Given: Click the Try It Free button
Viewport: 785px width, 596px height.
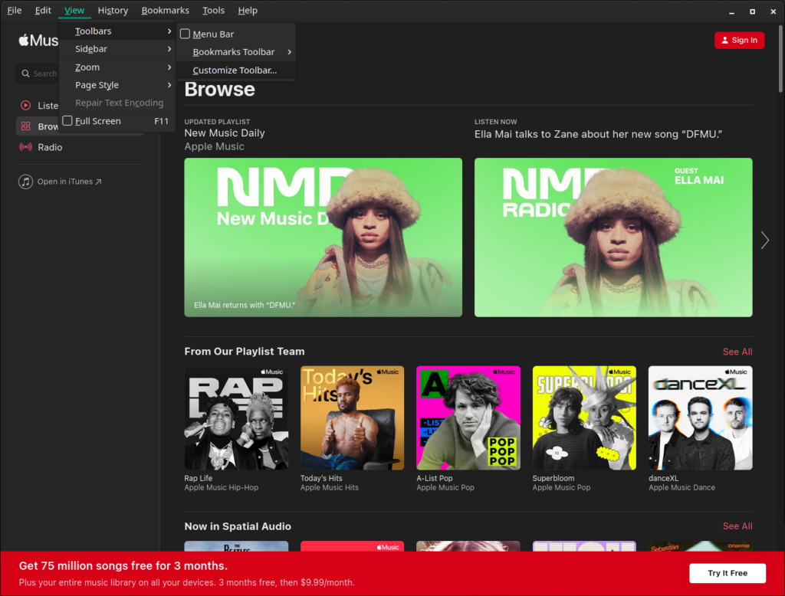Looking at the screenshot, I should 728,573.
